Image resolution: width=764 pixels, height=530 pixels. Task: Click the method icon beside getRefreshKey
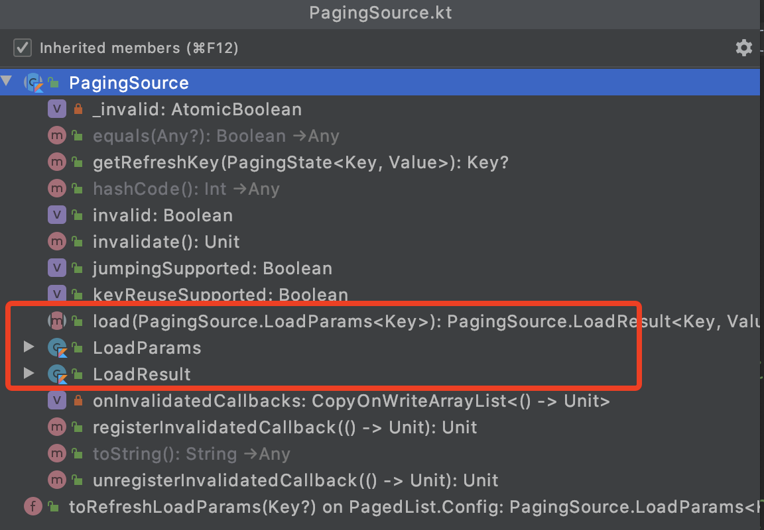(57, 162)
